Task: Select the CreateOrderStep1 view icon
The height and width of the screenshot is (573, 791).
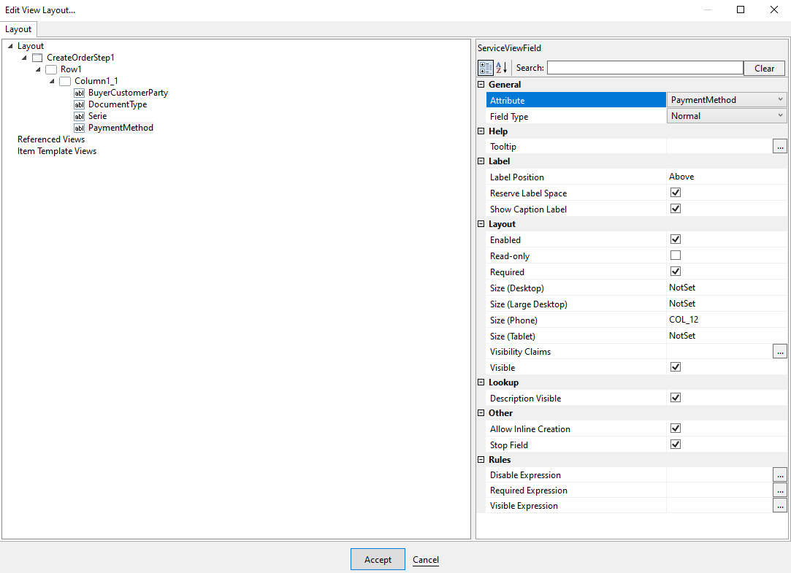Action: 37,58
